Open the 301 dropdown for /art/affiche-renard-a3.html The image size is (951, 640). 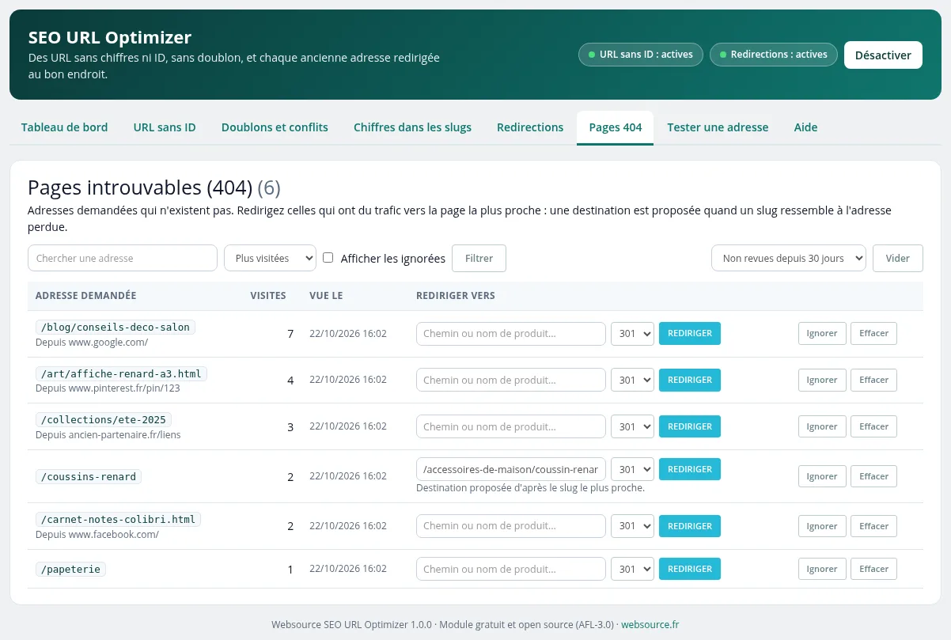click(x=632, y=381)
